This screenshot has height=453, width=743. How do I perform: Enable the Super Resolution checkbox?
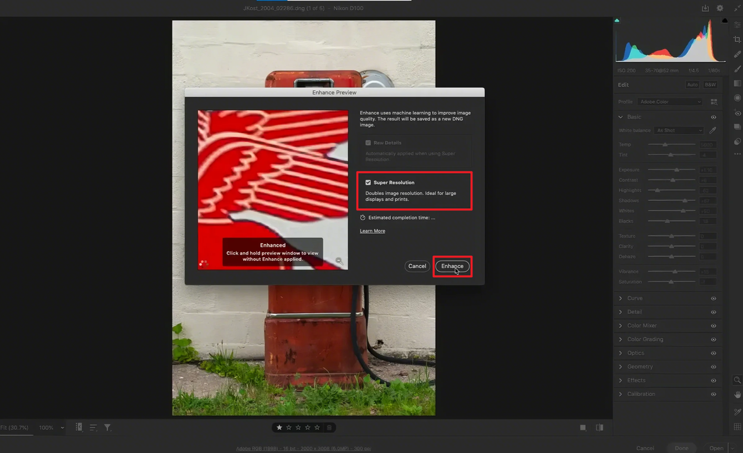[368, 182]
